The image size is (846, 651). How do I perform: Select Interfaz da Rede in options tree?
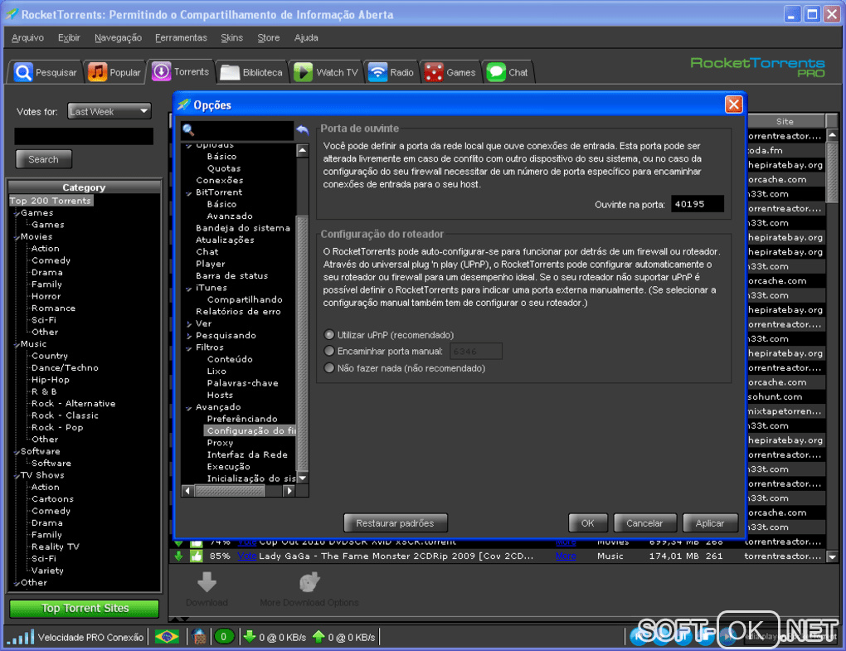[x=247, y=454]
